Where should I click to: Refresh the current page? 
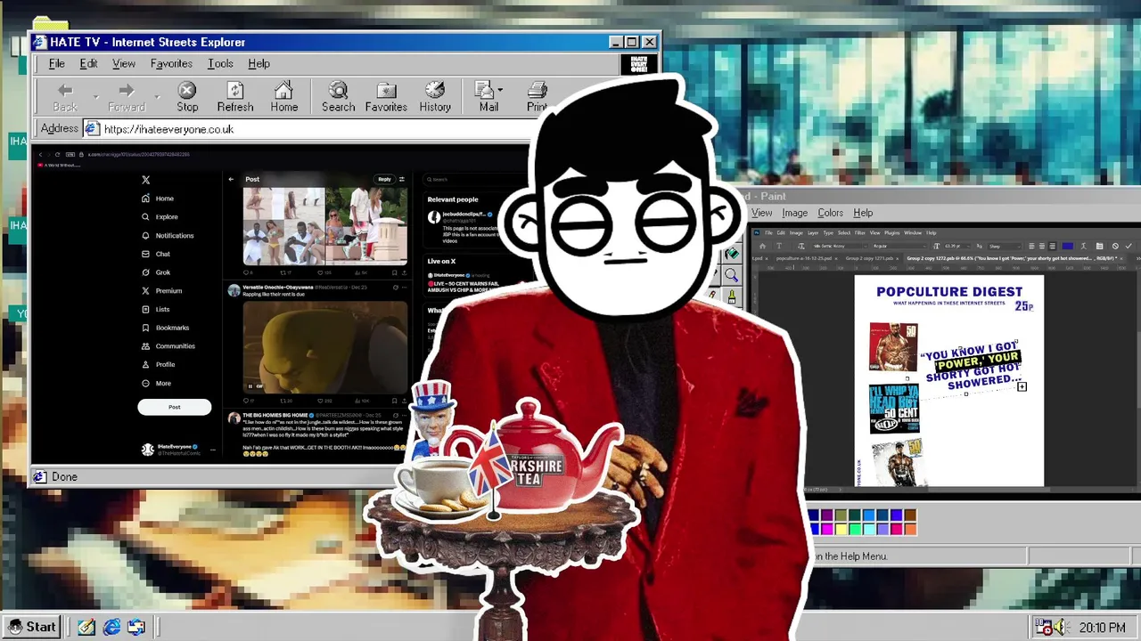click(235, 97)
